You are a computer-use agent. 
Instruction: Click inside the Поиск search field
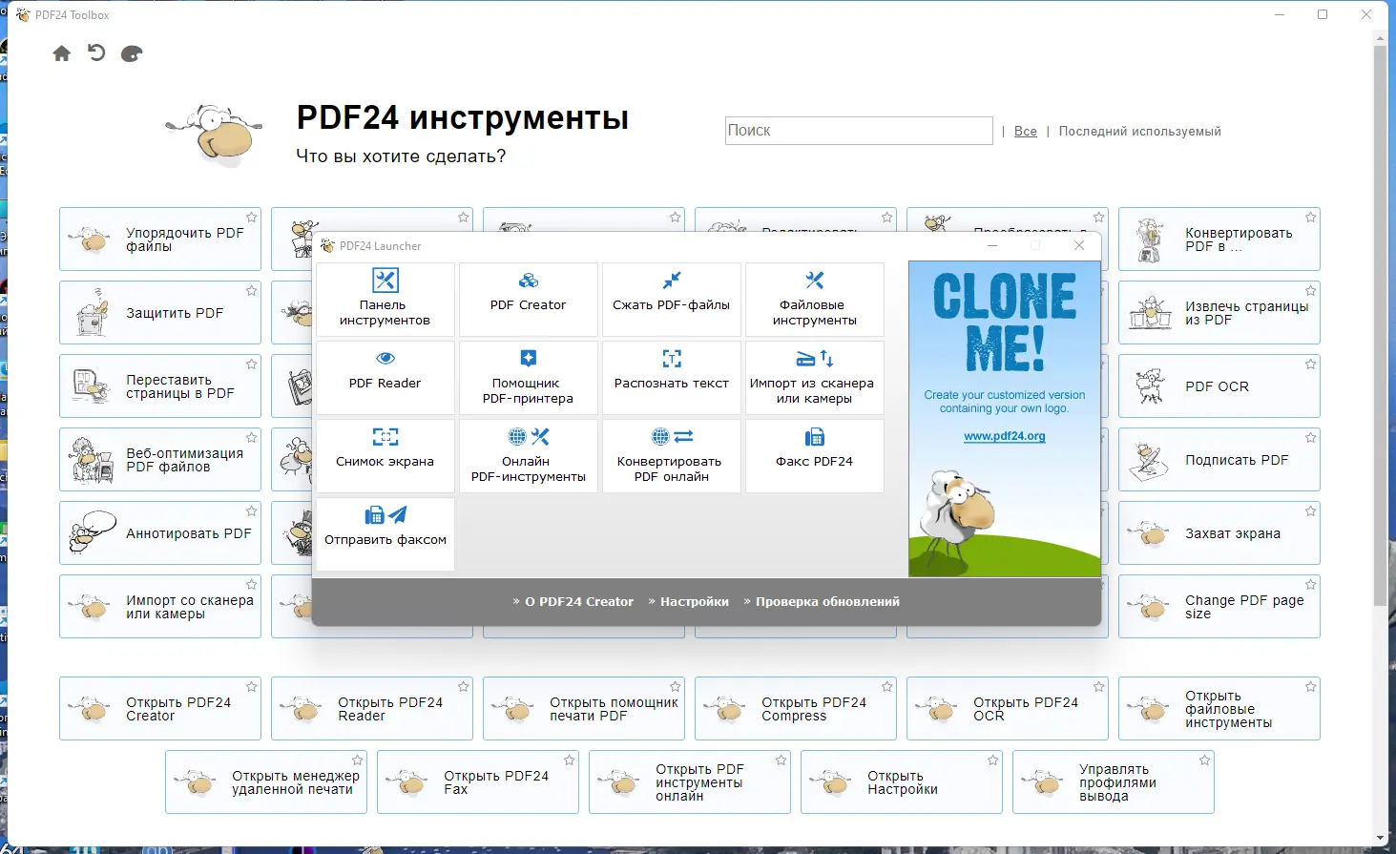click(857, 131)
